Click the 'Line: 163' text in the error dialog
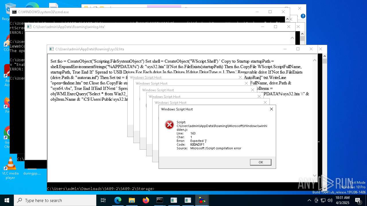The image size is (367, 206). [186, 133]
